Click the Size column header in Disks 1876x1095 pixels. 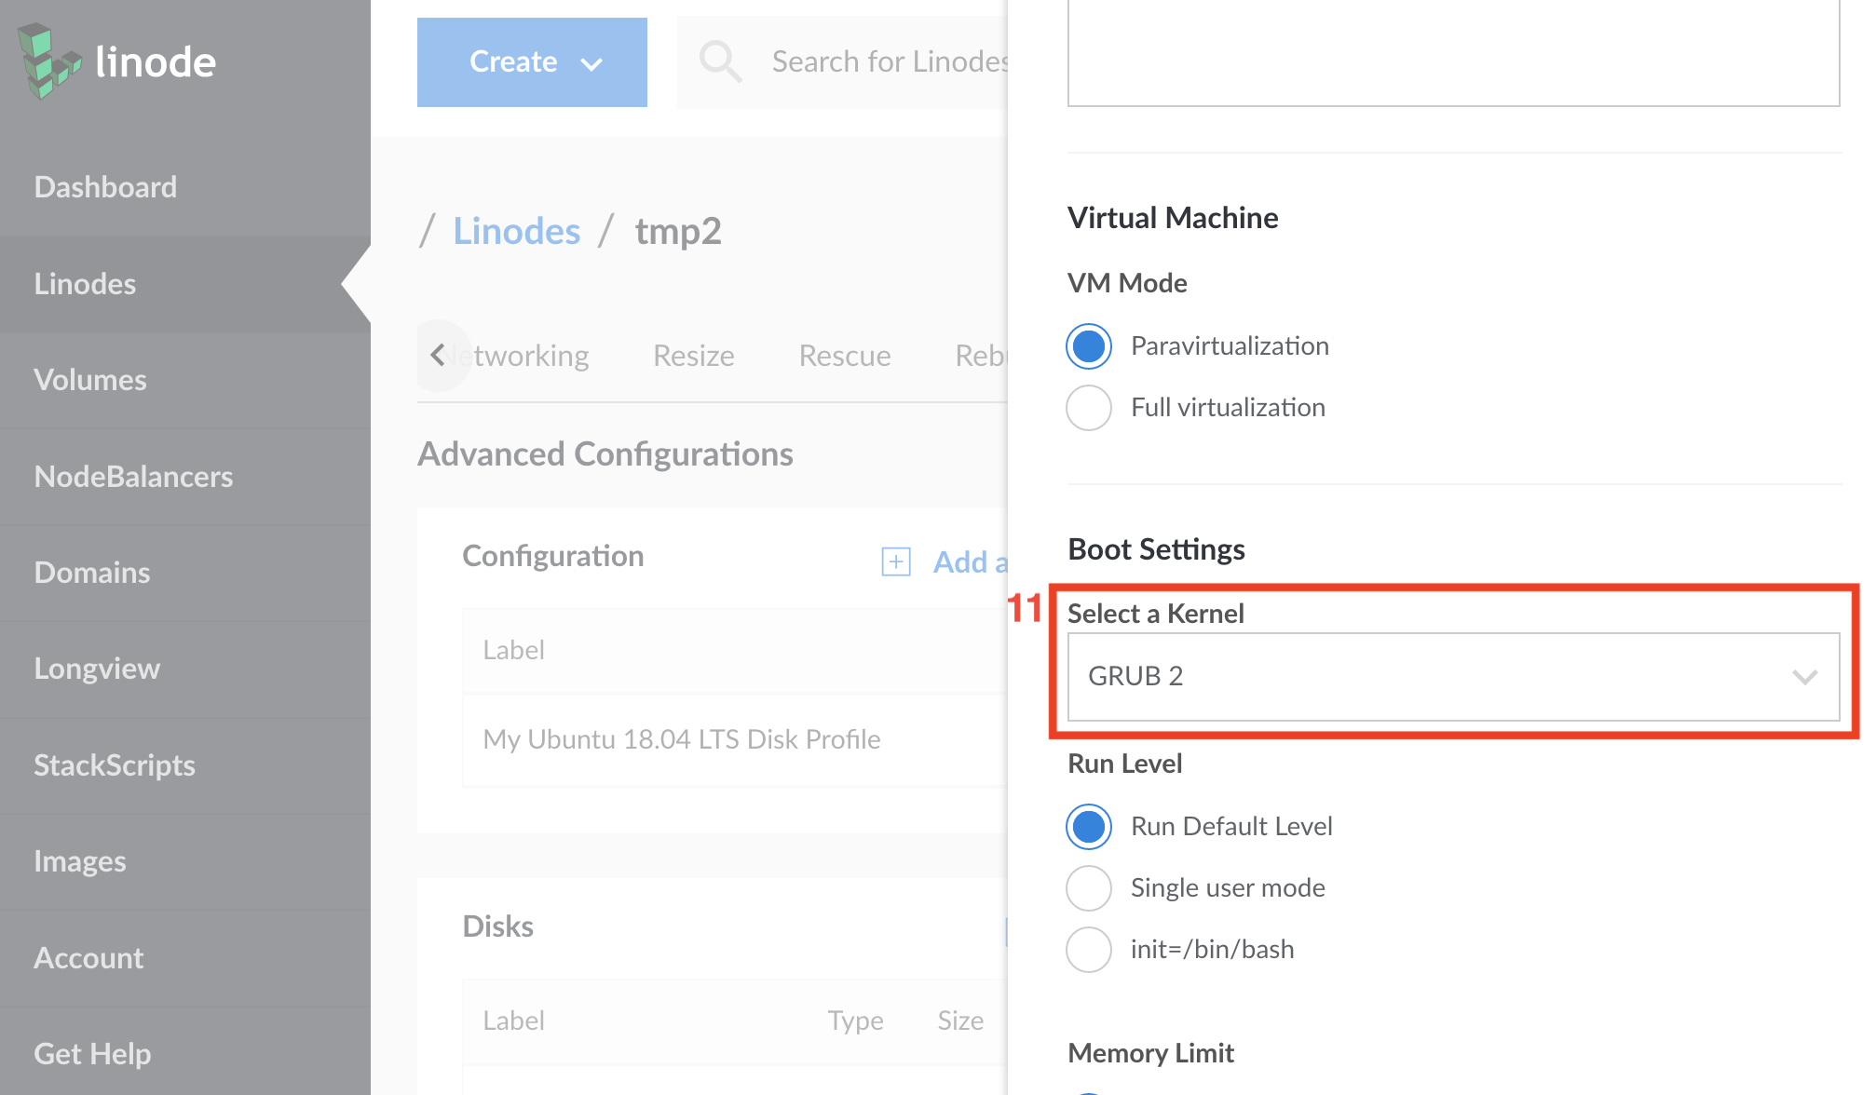coord(960,1021)
